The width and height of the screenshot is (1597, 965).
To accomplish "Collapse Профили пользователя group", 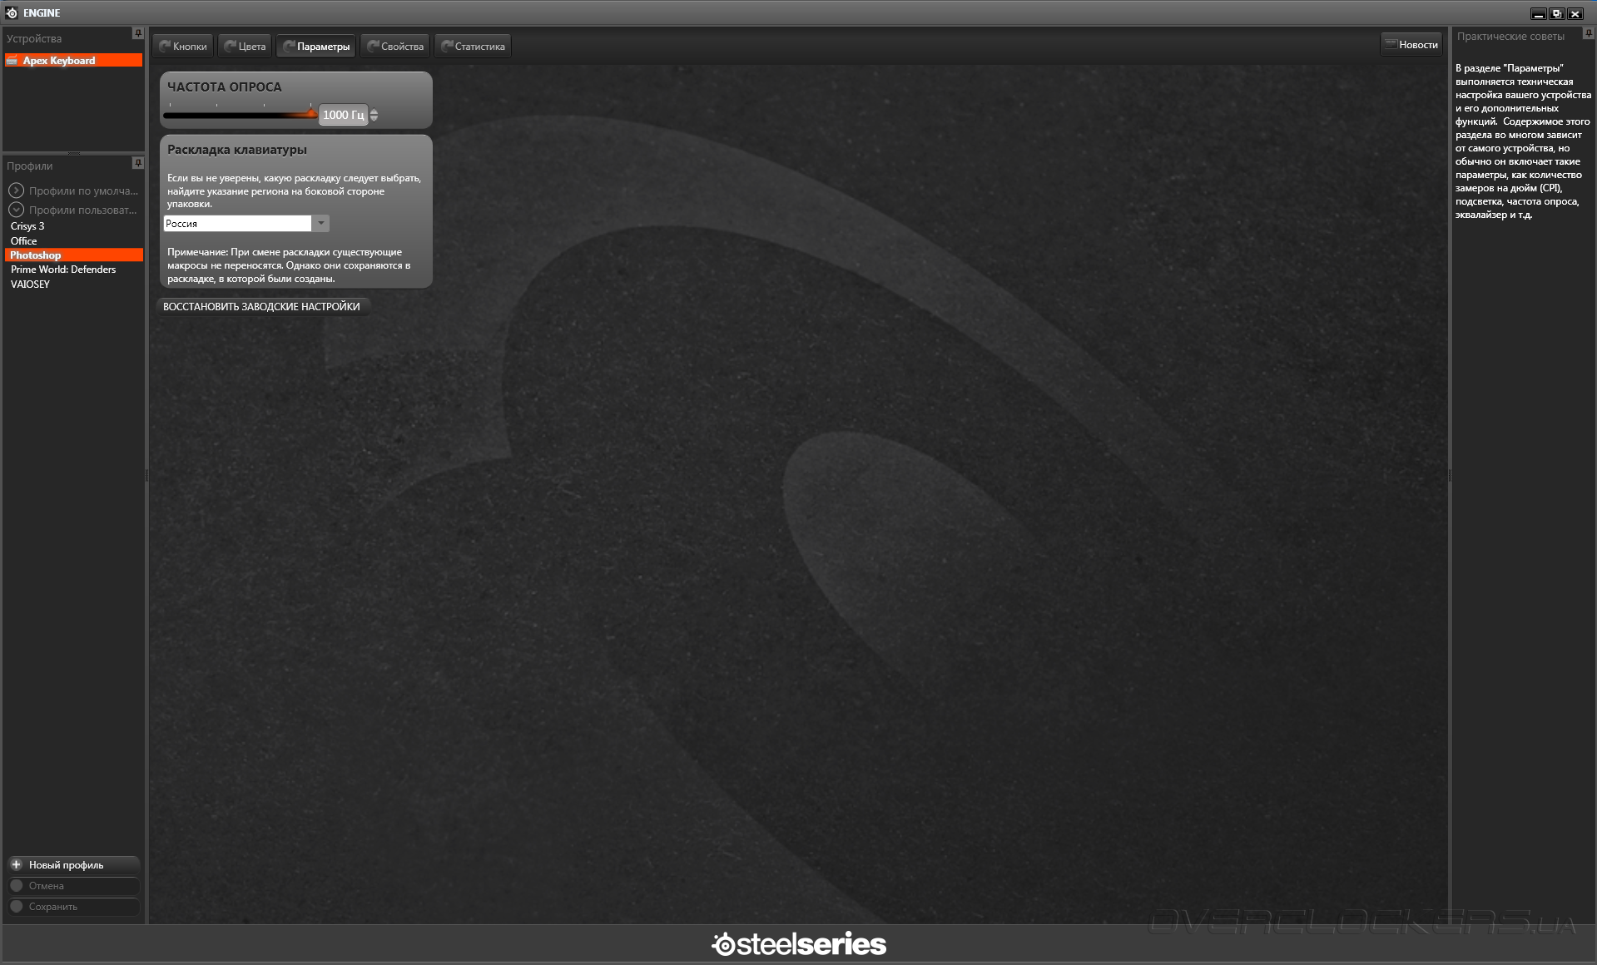I will (x=16, y=210).
